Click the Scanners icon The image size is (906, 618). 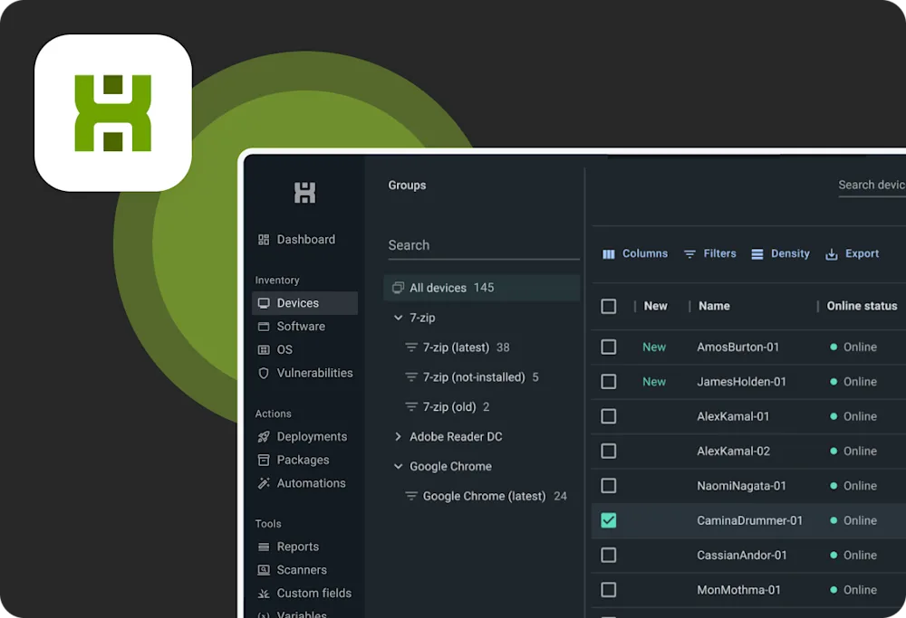[x=264, y=570]
